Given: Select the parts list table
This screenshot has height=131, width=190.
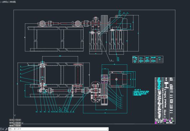Looking at the screenshot, I should pyautogui.click(x=165, y=98).
